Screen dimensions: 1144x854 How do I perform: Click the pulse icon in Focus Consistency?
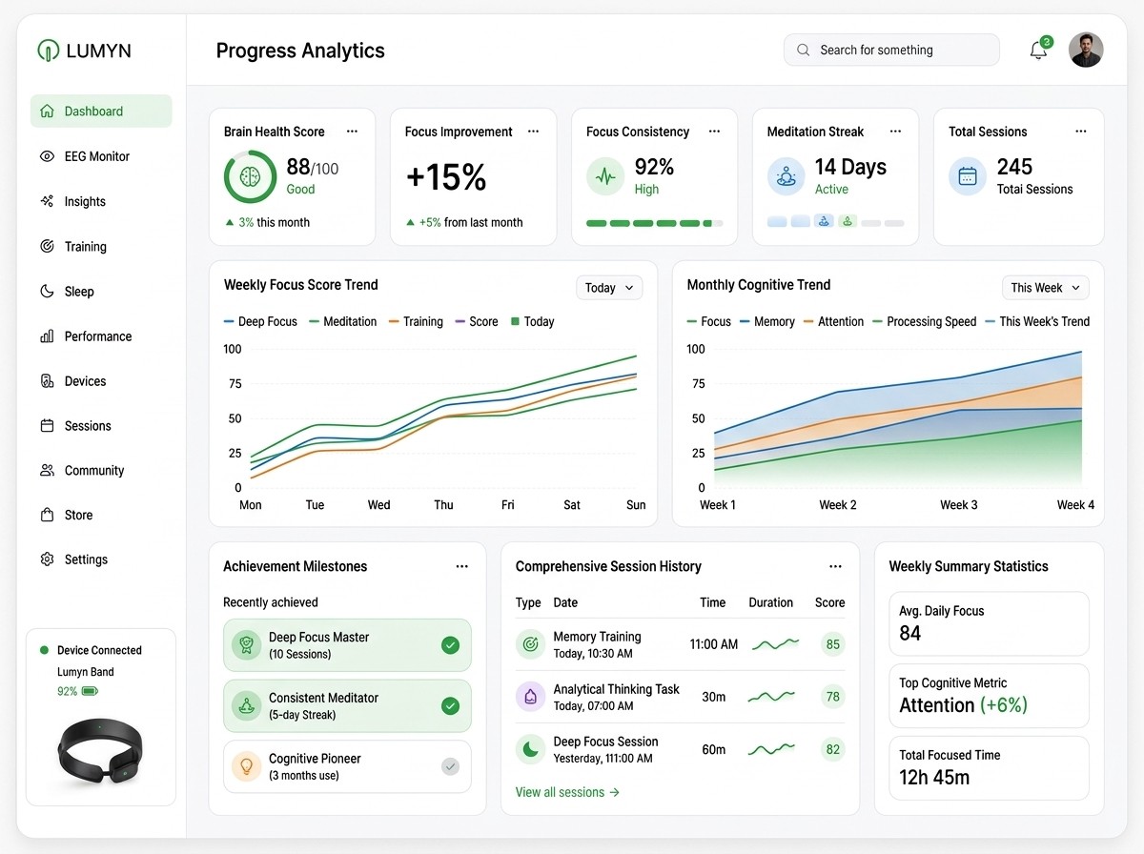tap(605, 176)
